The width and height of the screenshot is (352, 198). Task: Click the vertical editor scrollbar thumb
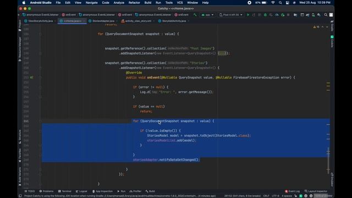pos(328,160)
